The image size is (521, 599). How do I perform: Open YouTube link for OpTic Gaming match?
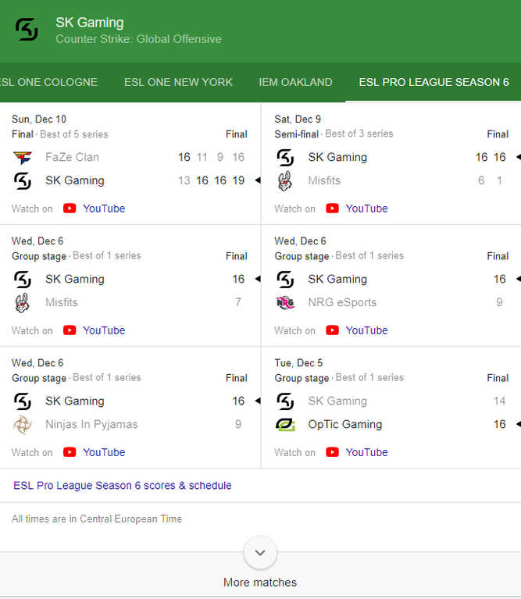366,452
